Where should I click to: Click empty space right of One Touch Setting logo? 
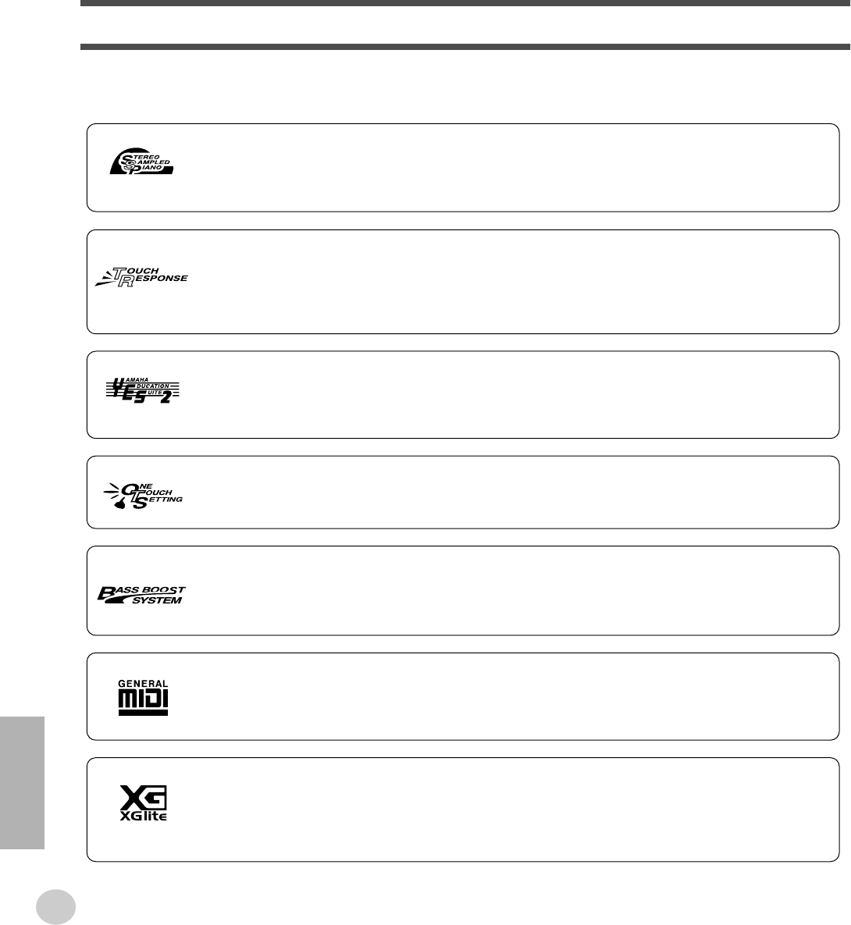pos(500,493)
